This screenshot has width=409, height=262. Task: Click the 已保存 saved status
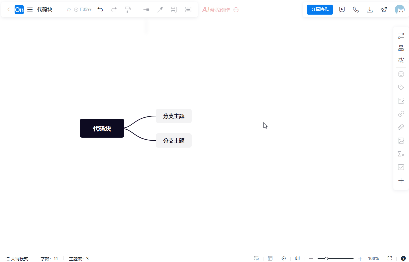click(83, 10)
